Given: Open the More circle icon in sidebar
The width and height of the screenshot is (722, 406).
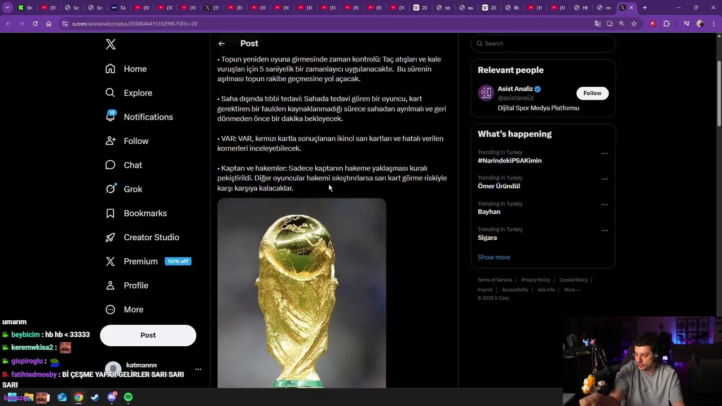Looking at the screenshot, I should point(111,310).
